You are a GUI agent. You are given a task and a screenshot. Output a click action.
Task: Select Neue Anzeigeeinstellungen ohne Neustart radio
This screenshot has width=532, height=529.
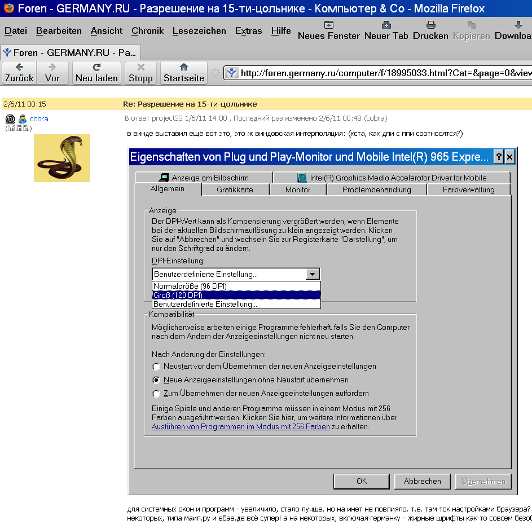tap(156, 380)
